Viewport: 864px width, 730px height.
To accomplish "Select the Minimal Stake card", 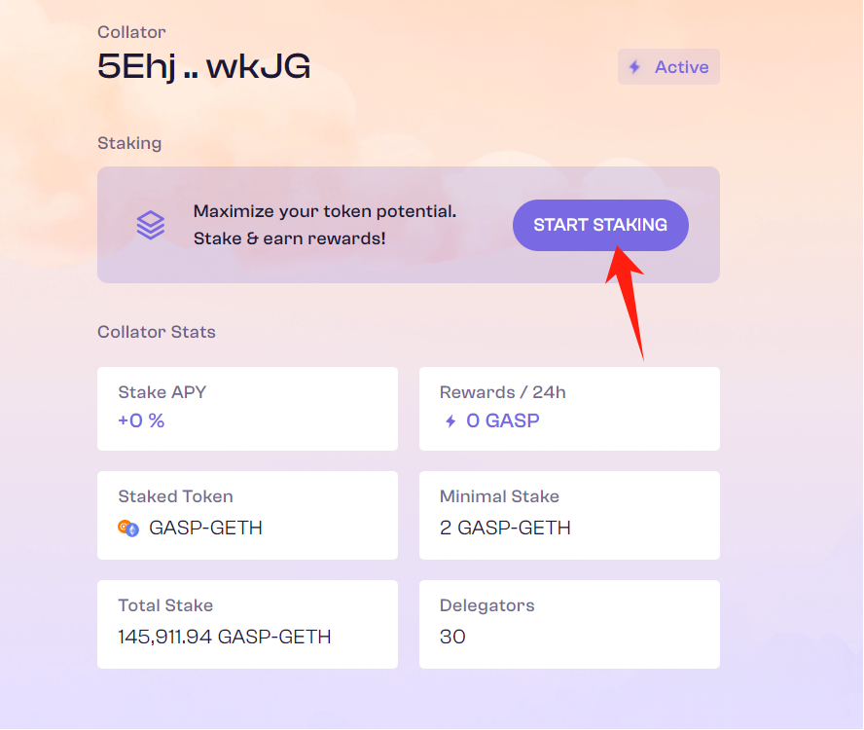I will (569, 515).
